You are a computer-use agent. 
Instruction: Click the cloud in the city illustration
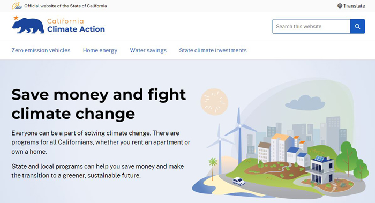[x=305, y=103]
